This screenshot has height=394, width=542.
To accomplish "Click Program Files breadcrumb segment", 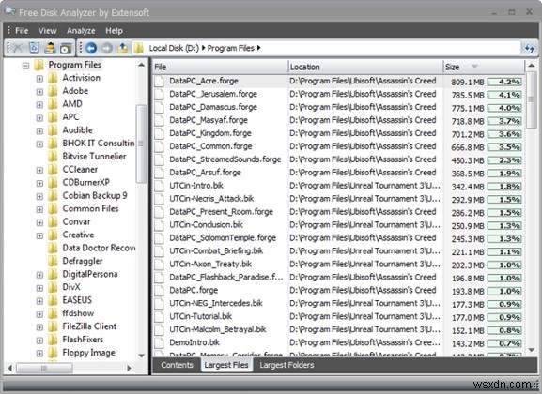I will [230, 48].
